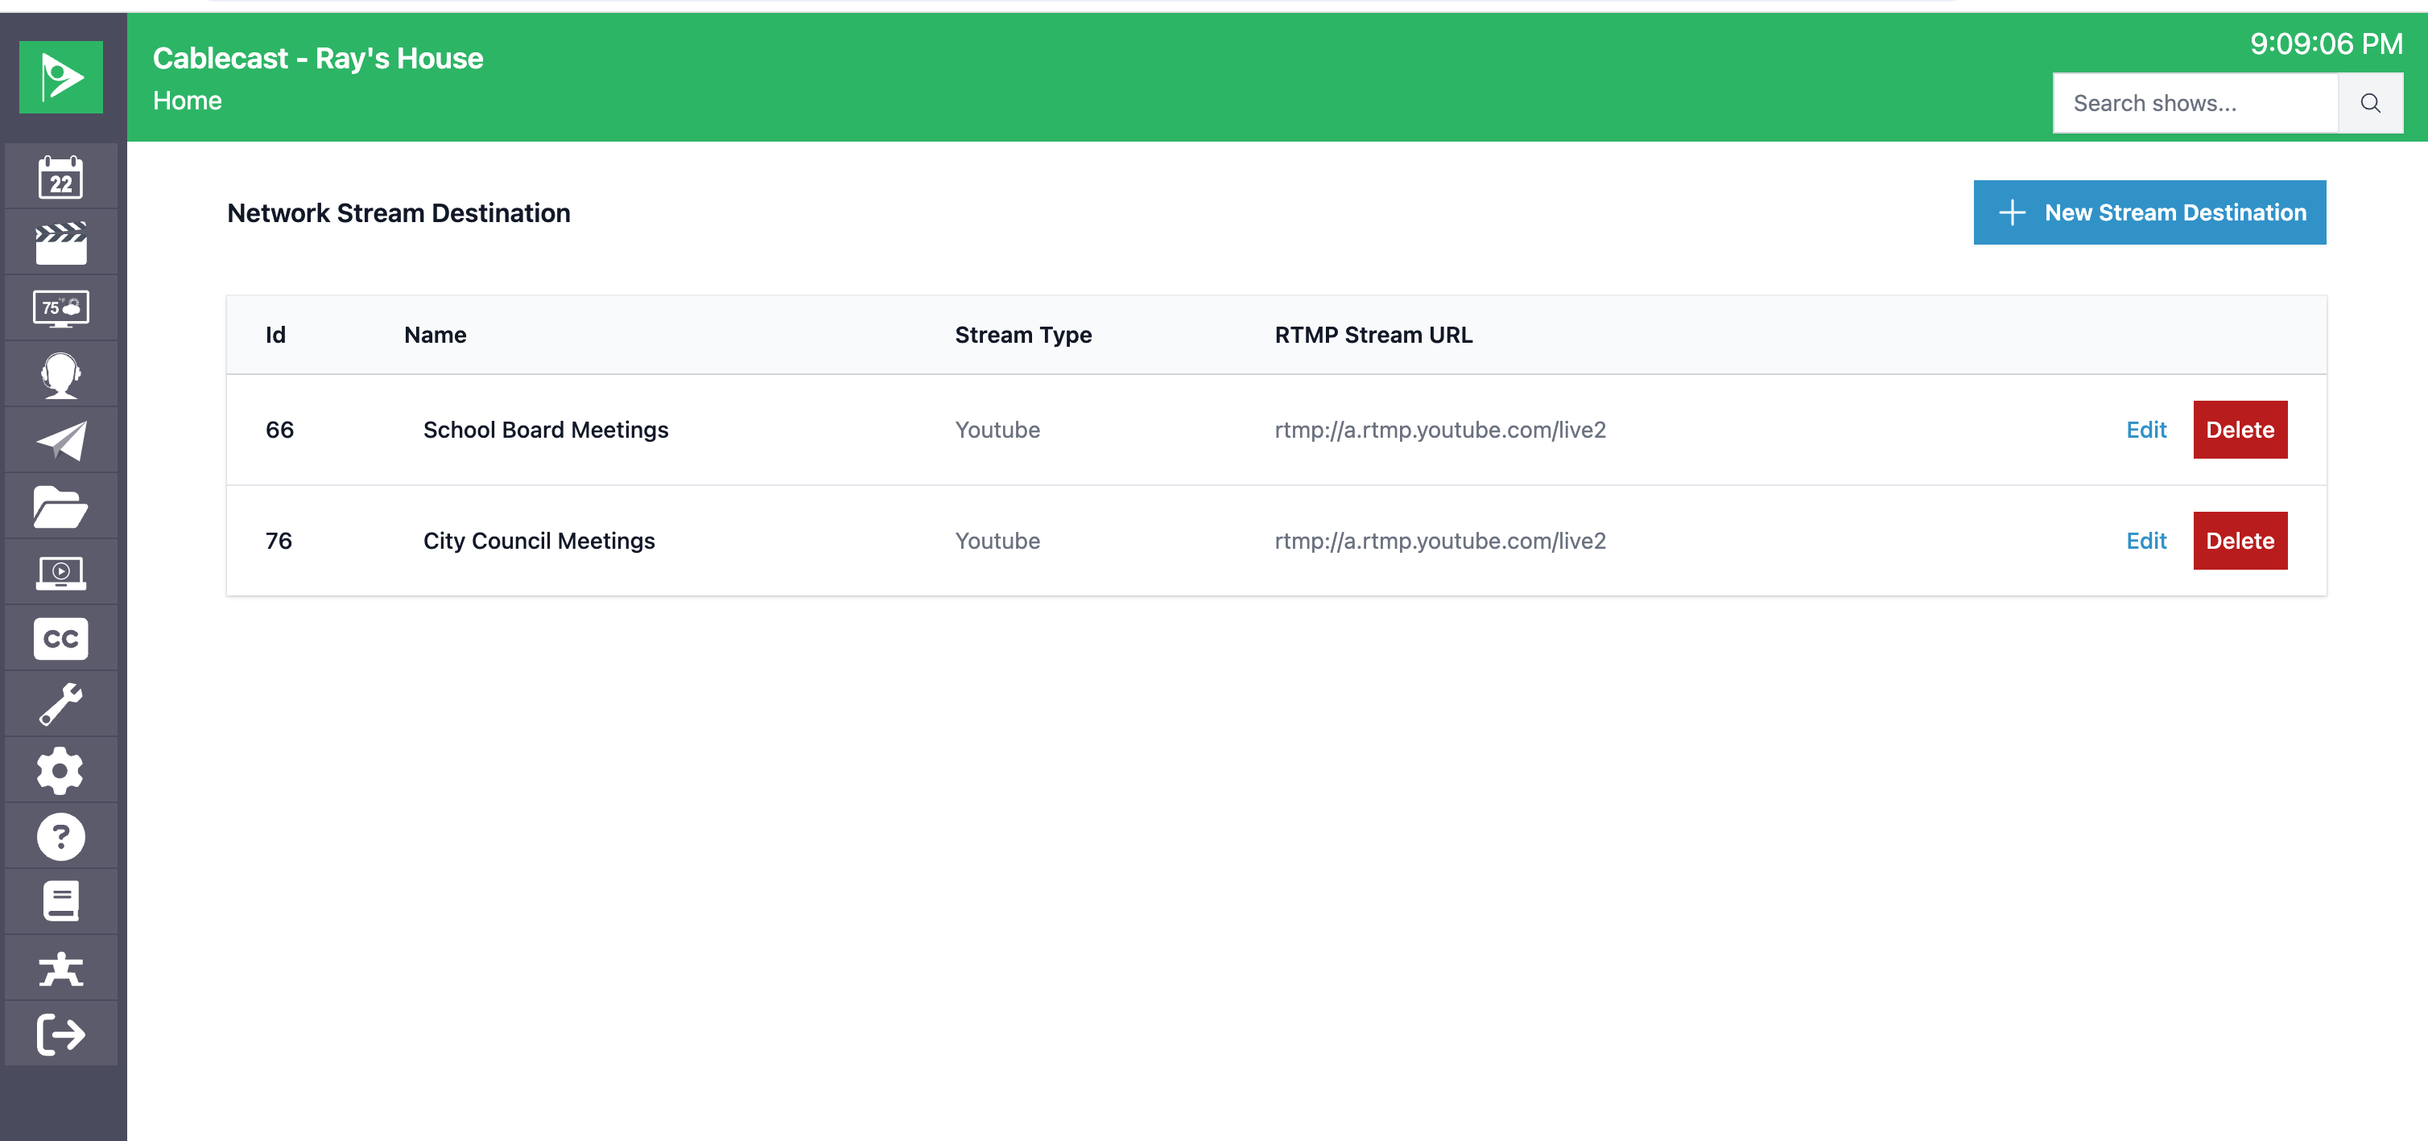Open the accessibility figure icon
Viewport: 2428px width, 1141px height.
61,969
